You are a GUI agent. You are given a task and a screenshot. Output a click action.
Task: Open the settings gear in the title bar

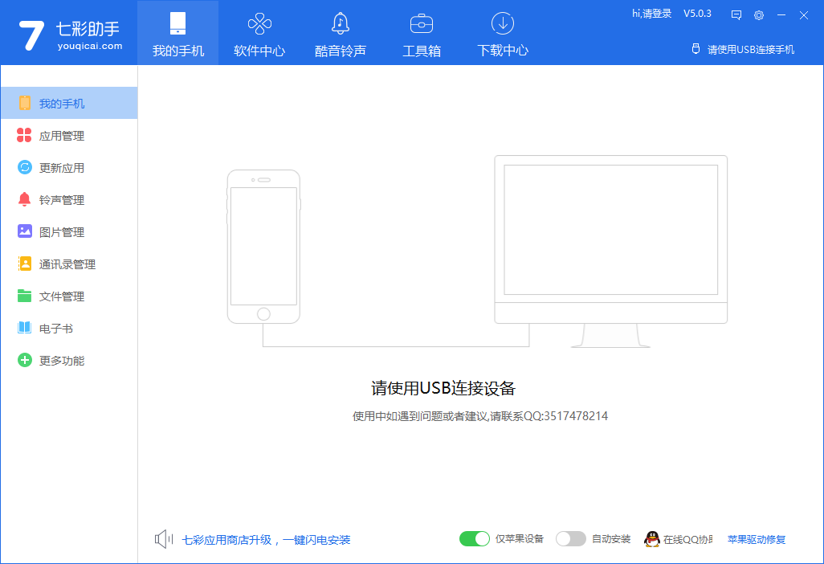pyautogui.click(x=758, y=15)
